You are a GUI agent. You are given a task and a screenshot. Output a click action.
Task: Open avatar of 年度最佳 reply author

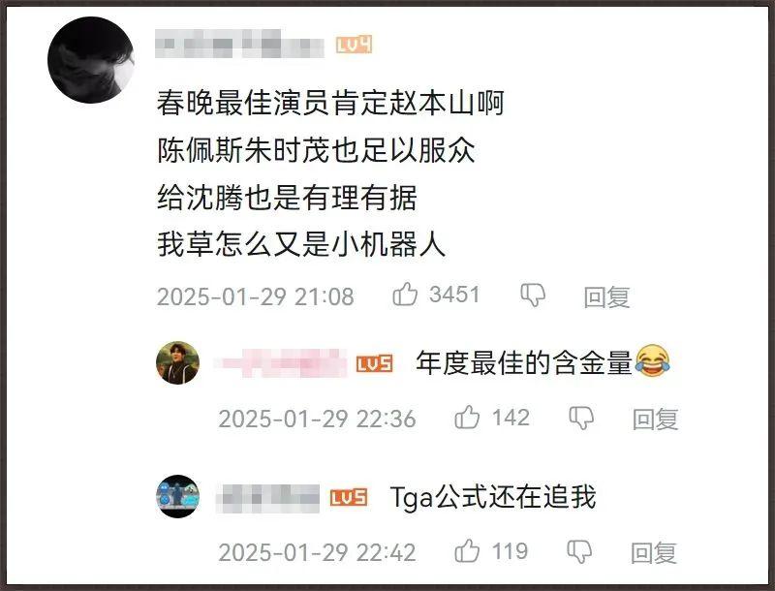[x=178, y=362]
